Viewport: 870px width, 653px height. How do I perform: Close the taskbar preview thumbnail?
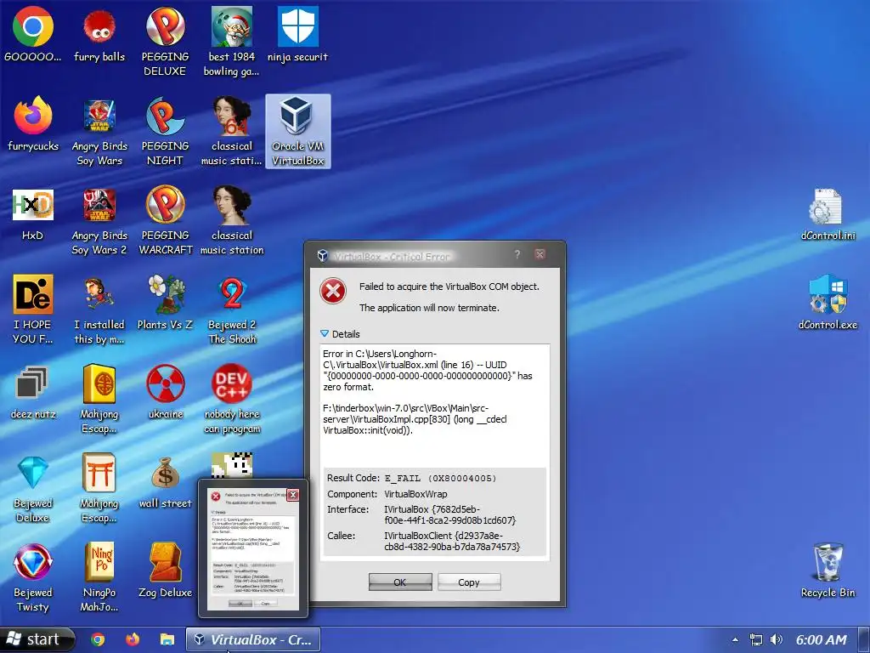click(293, 495)
